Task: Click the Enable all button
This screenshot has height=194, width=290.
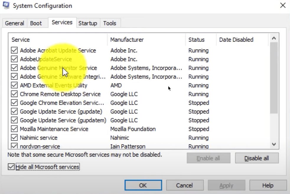Action: (x=208, y=158)
